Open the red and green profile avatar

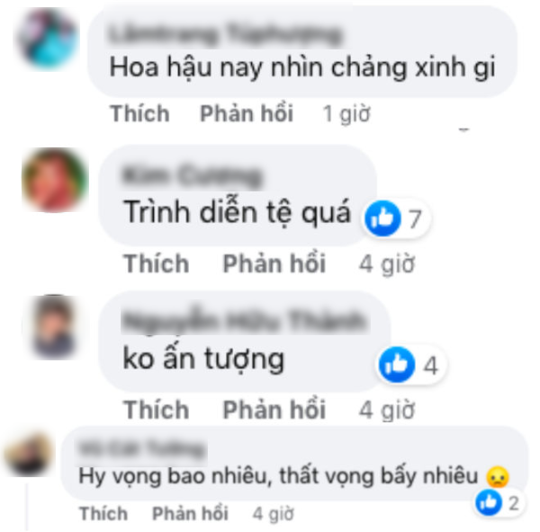pyautogui.click(x=54, y=180)
